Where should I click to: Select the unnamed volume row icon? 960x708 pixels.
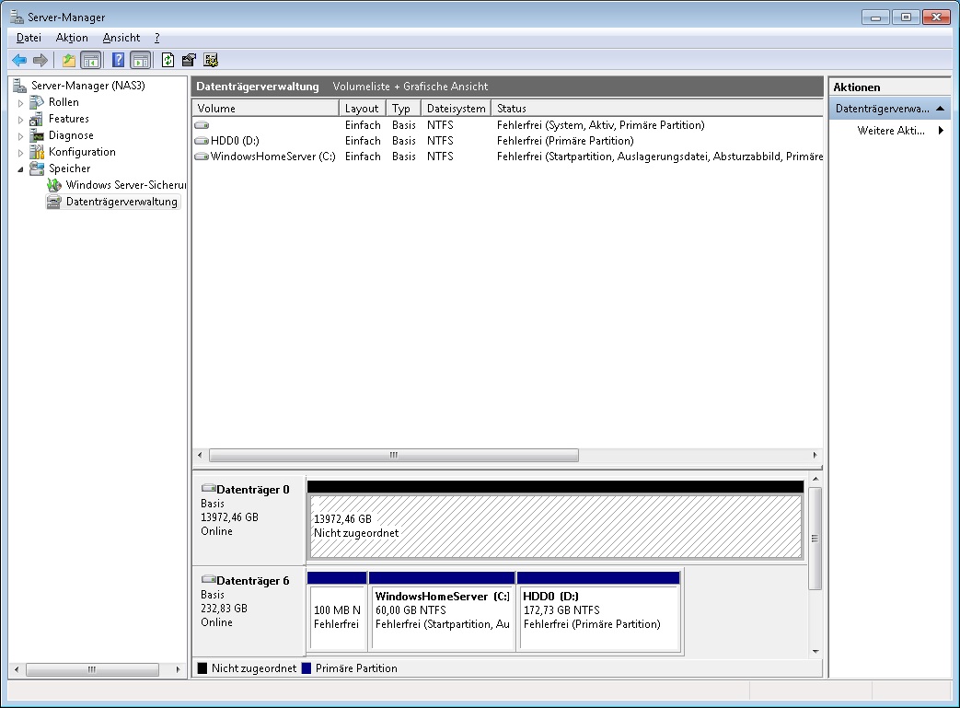(x=202, y=125)
